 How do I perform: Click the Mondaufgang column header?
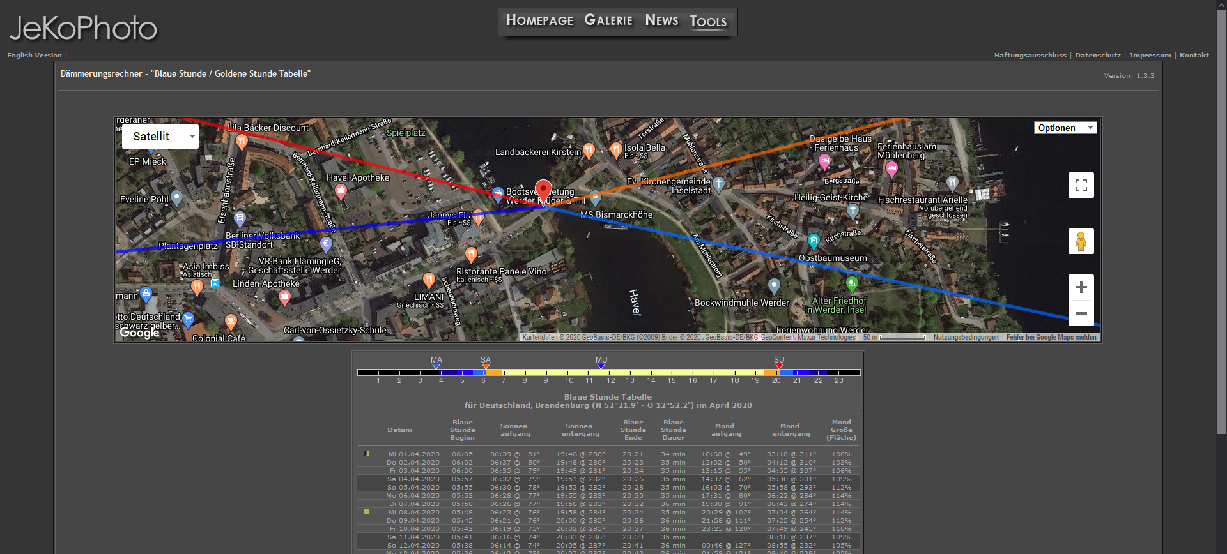(x=727, y=430)
